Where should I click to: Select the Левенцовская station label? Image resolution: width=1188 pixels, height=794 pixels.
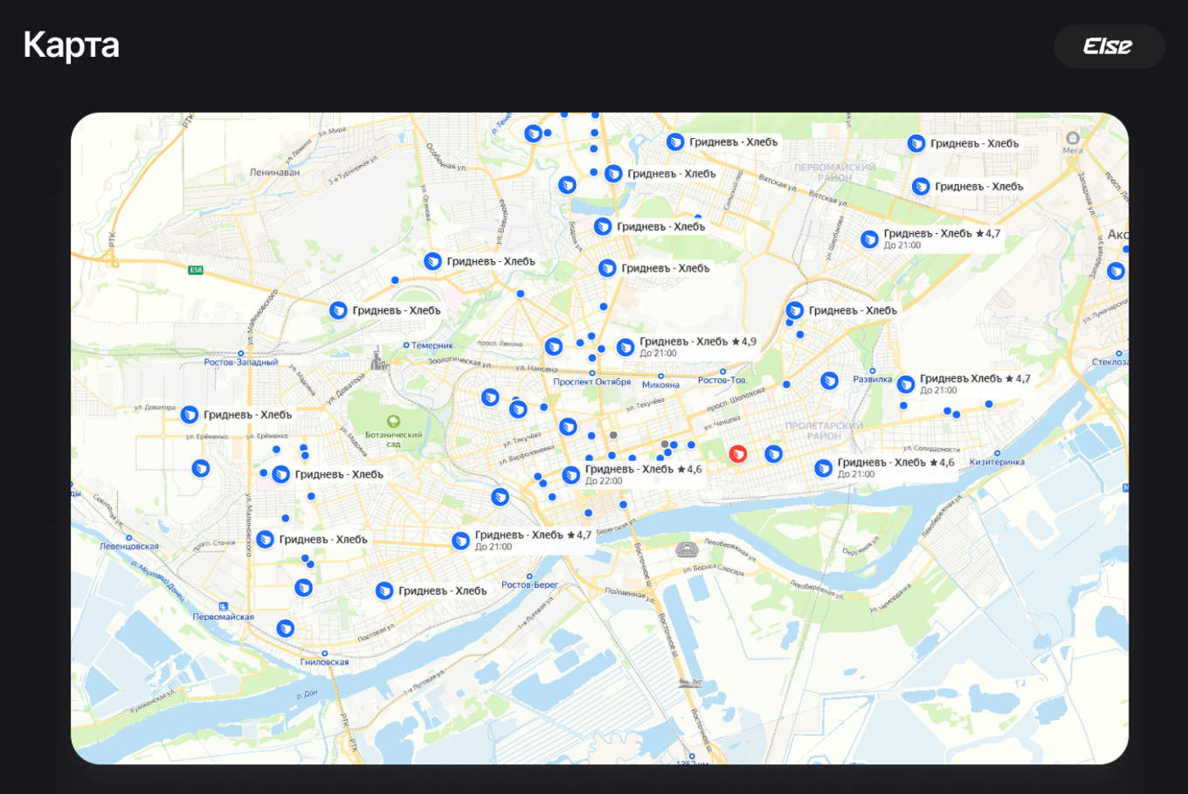129,546
